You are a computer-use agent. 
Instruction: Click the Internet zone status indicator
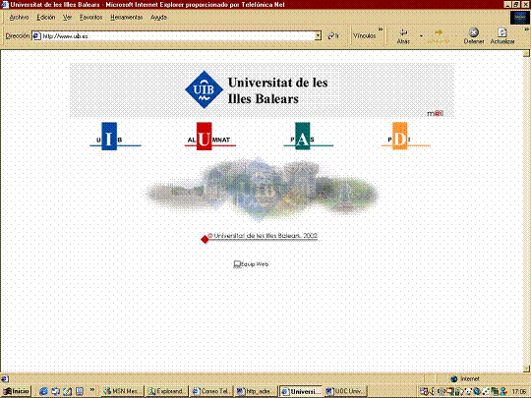tap(464, 378)
